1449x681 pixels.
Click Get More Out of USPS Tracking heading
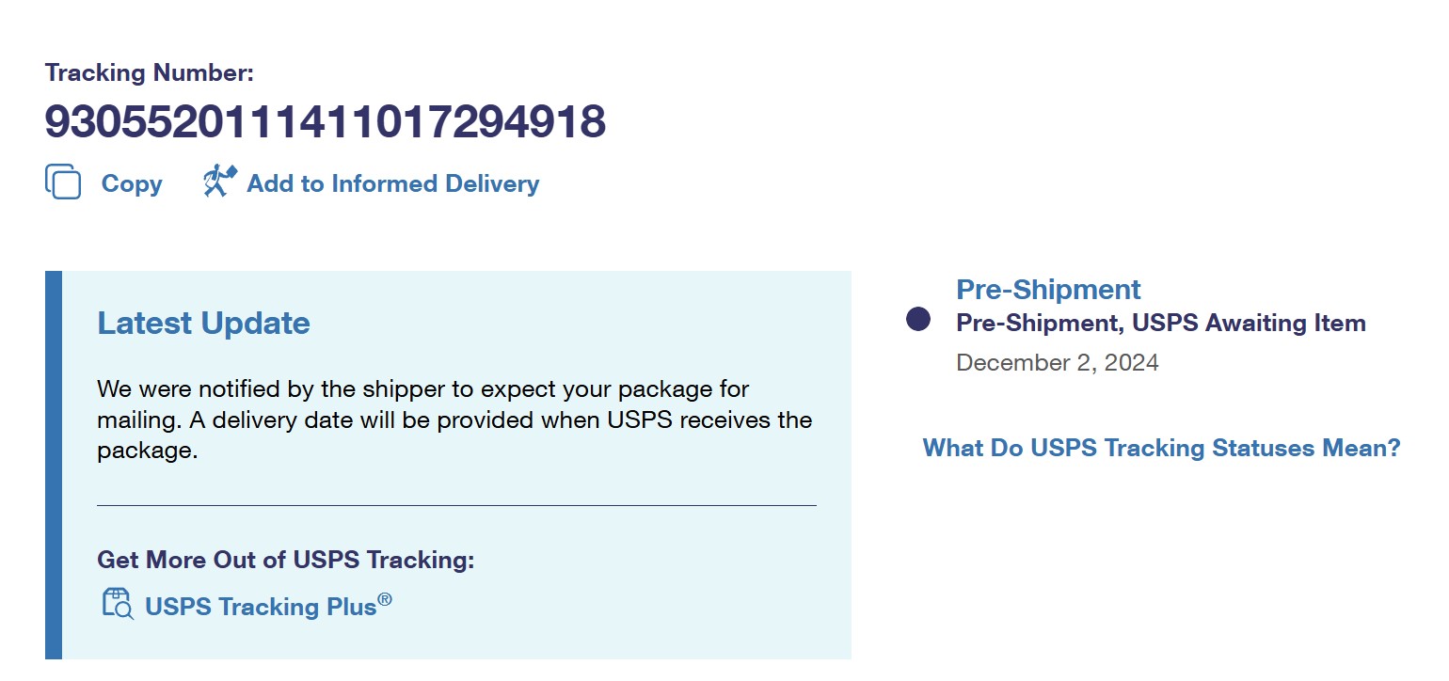(286, 560)
